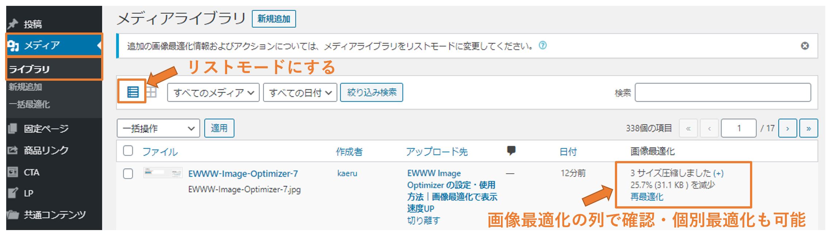Click the 絞り込み検索 filter button

(x=371, y=92)
